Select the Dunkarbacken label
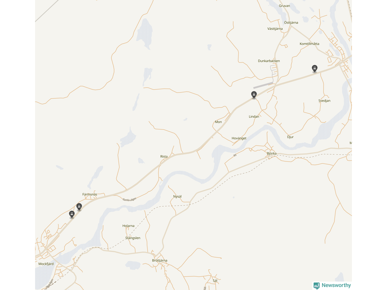This screenshot has height=290, width=387. click(x=269, y=61)
